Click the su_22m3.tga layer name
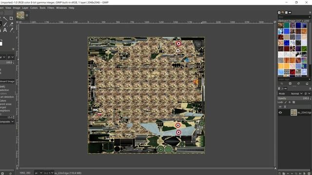 tap(304, 112)
